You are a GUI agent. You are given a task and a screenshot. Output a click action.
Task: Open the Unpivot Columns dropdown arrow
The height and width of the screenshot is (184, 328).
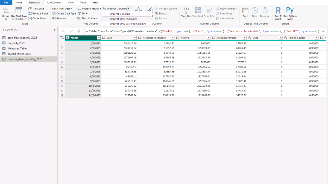click(x=128, y=8)
